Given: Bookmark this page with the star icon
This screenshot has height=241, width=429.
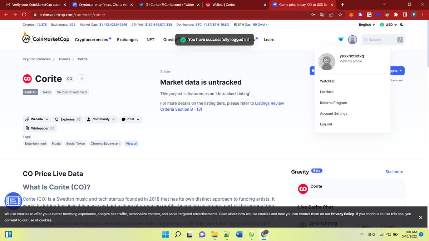Looking at the screenshot, I should click(340, 15).
